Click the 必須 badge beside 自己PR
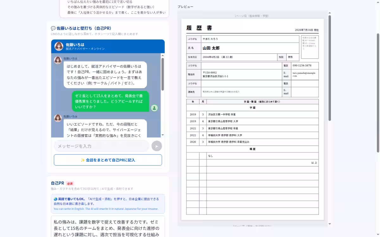 pos(70,184)
